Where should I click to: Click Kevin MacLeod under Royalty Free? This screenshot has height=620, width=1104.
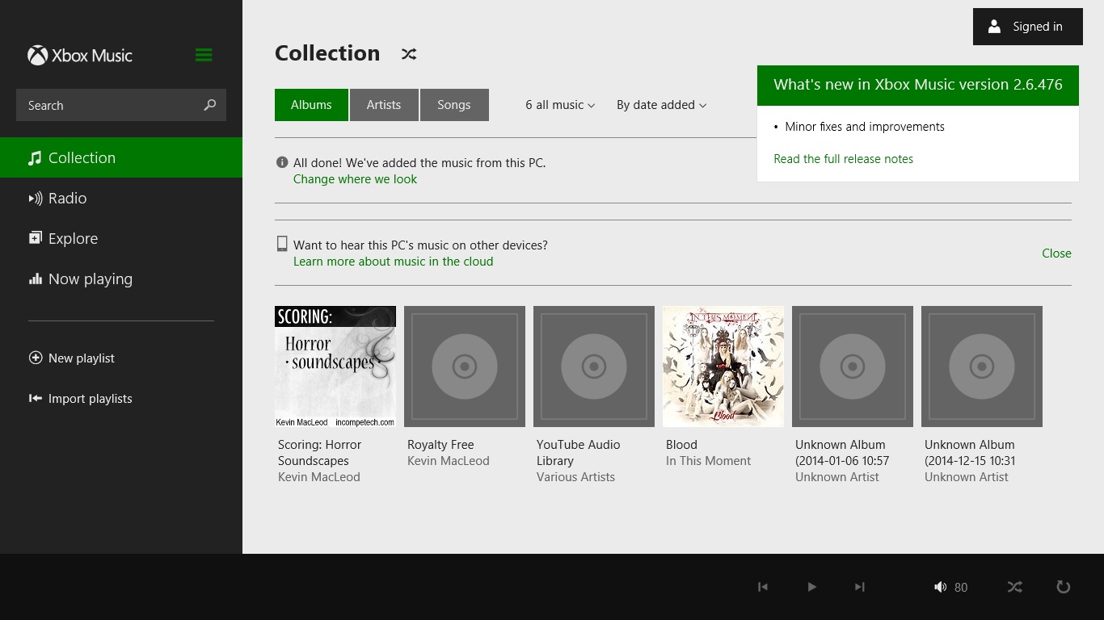click(x=448, y=461)
